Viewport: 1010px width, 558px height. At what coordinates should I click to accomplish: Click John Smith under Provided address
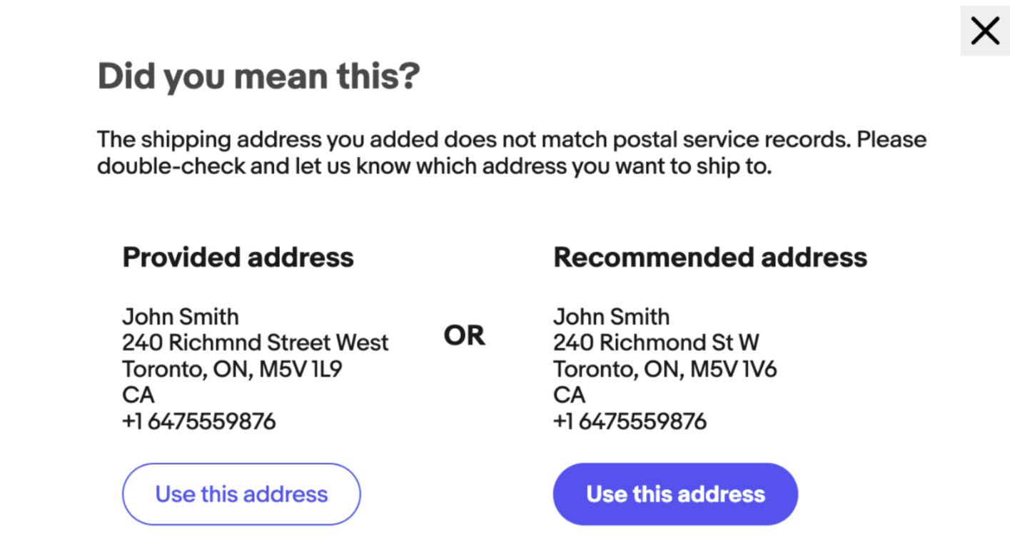(181, 316)
